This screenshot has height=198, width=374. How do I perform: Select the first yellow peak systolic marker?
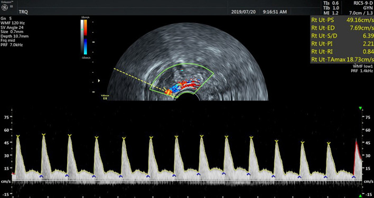point(18,136)
